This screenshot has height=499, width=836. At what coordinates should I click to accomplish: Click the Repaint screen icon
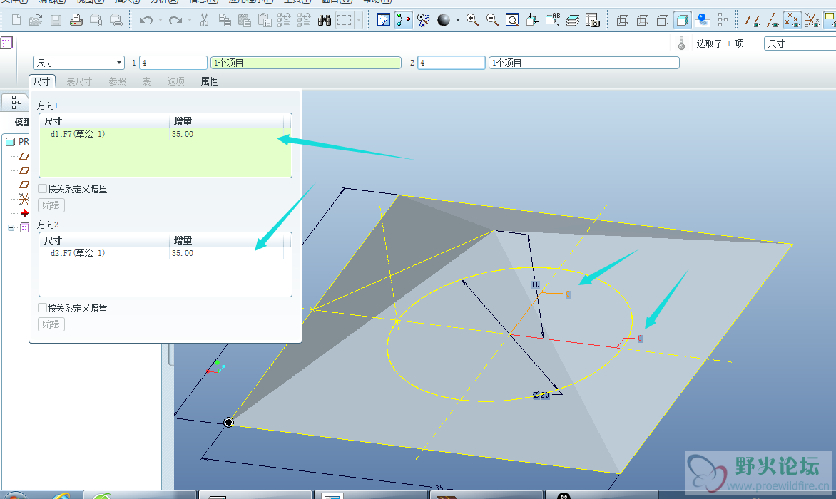[x=383, y=20]
